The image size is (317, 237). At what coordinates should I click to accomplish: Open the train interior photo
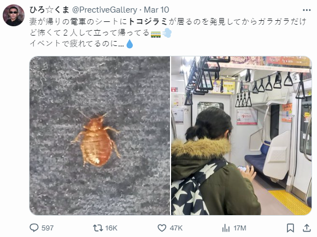coord(242,136)
